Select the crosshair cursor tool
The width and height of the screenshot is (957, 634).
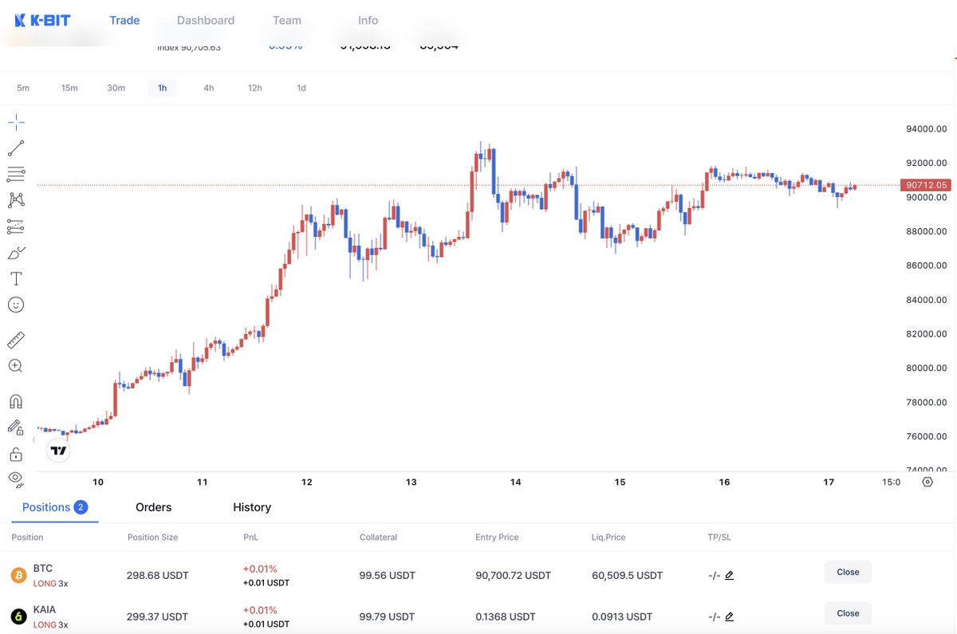pyautogui.click(x=16, y=122)
